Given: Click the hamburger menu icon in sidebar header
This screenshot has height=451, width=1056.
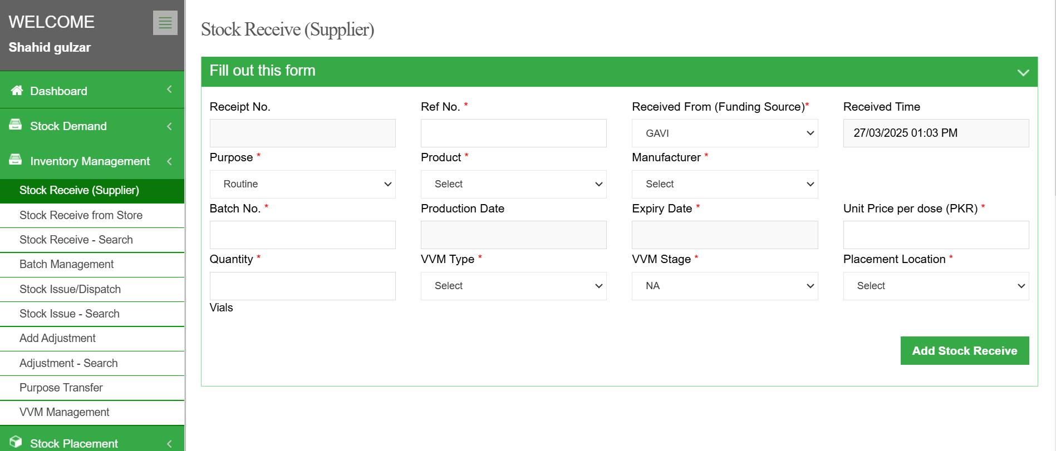Looking at the screenshot, I should pyautogui.click(x=165, y=23).
